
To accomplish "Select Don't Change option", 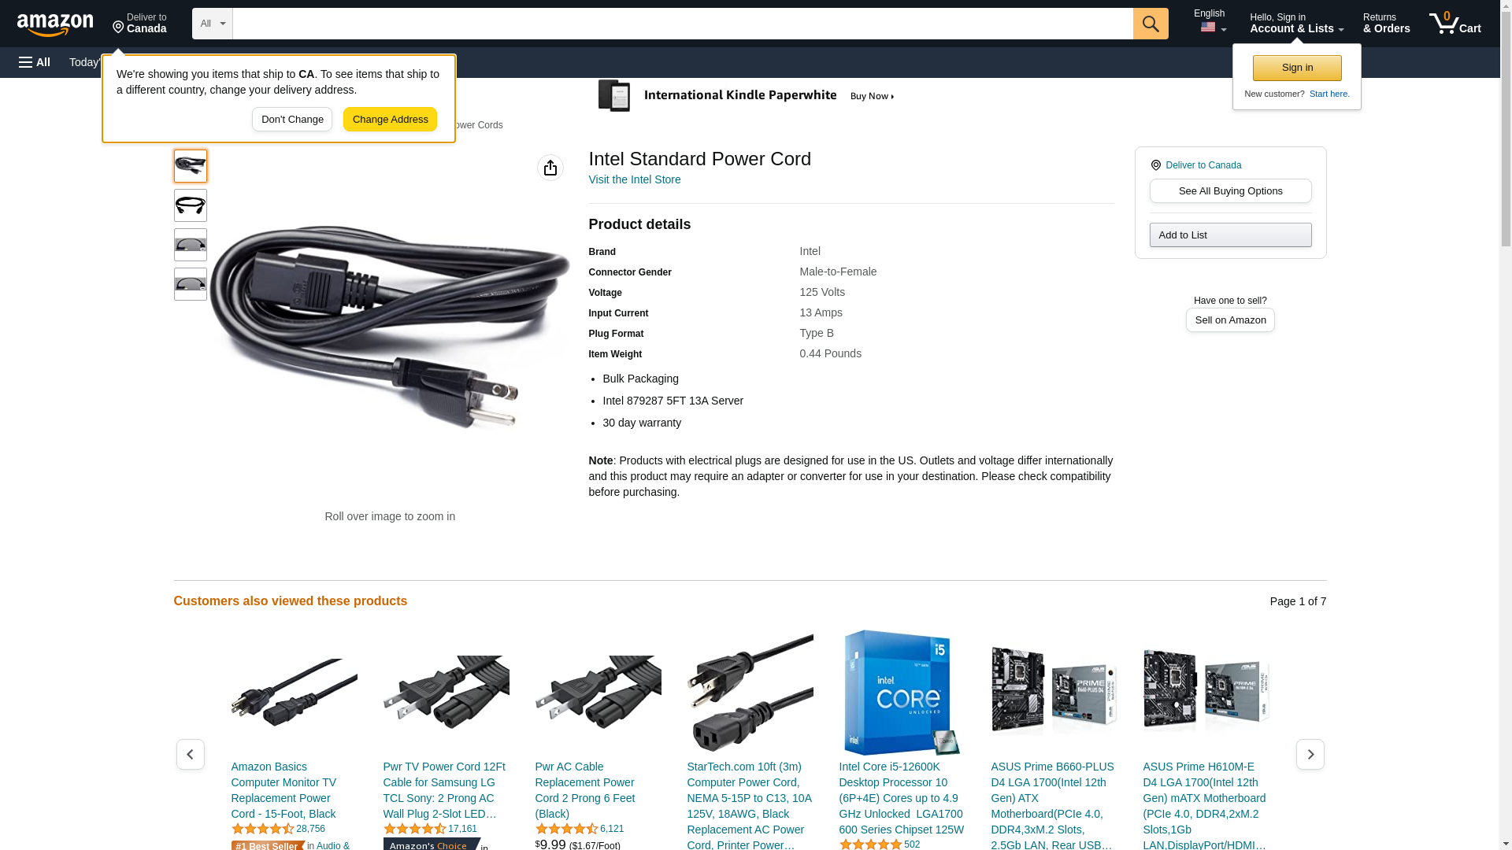I will pyautogui.click(x=292, y=120).
